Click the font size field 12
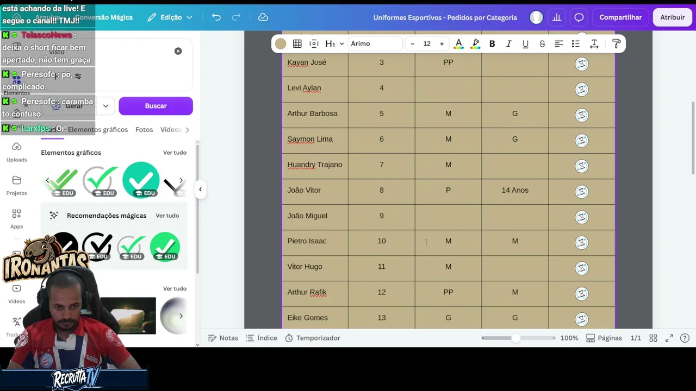Screen dimensions: 696x391 (427, 43)
